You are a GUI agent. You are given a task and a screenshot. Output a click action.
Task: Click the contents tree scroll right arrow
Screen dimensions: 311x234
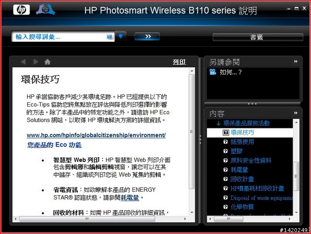[290, 219]
